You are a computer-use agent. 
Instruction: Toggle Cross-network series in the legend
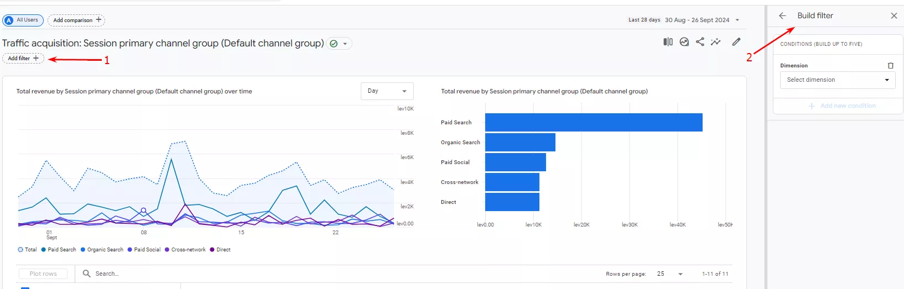[x=185, y=250]
